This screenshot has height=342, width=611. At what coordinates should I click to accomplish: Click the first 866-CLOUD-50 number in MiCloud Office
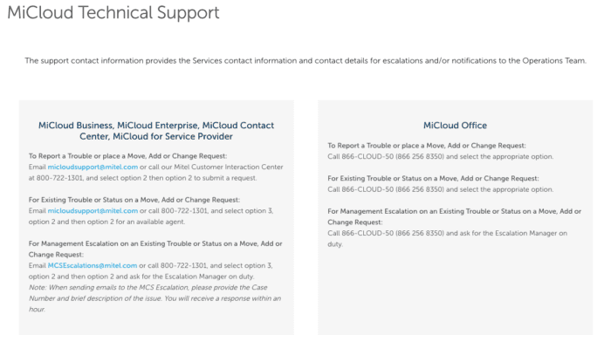pyautogui.click(x=367, y=156)
